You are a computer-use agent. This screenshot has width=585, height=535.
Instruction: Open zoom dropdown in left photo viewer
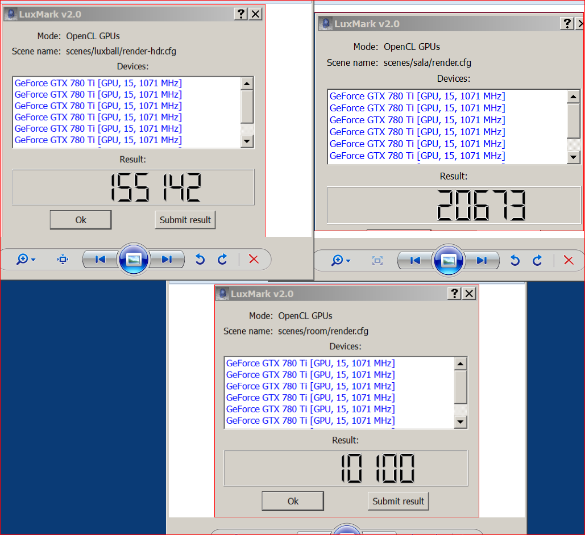pos(26,259)
